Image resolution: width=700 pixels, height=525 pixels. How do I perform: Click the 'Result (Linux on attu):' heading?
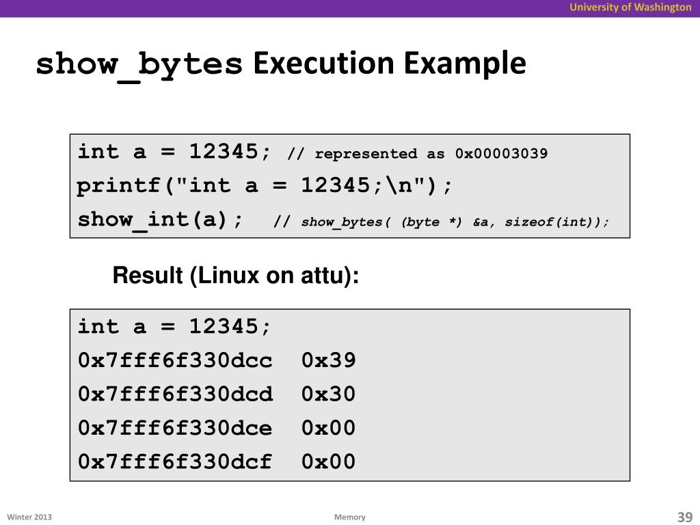[x=236, y=275]
